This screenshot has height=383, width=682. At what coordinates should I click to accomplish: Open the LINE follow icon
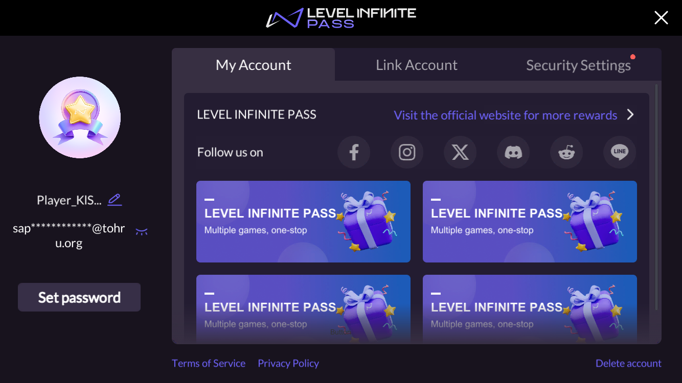coord(620,152)
